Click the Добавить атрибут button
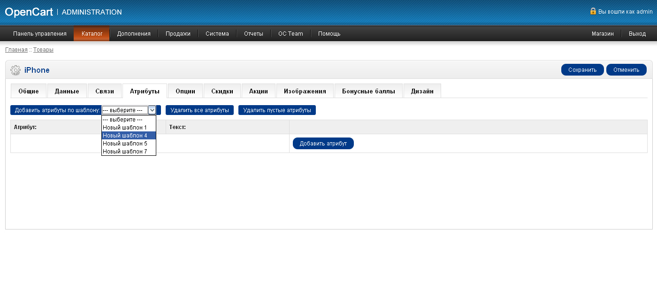657x298 pixels. [323, 144]
